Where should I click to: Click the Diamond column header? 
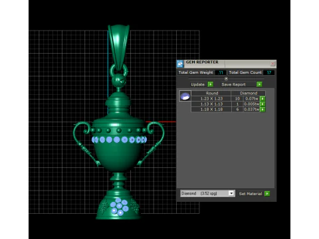(249, 93)
